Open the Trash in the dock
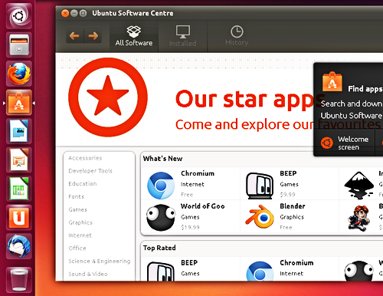 coord(19,280)
